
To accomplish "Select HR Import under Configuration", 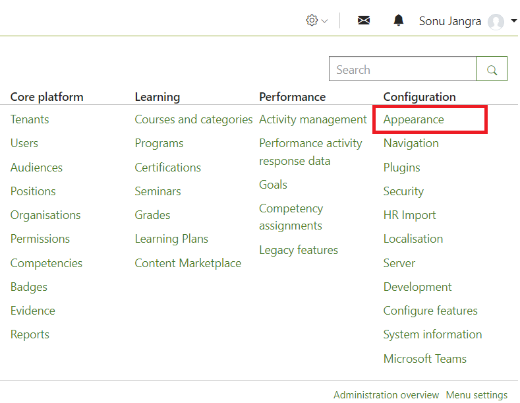I will [x=409, y=215].
